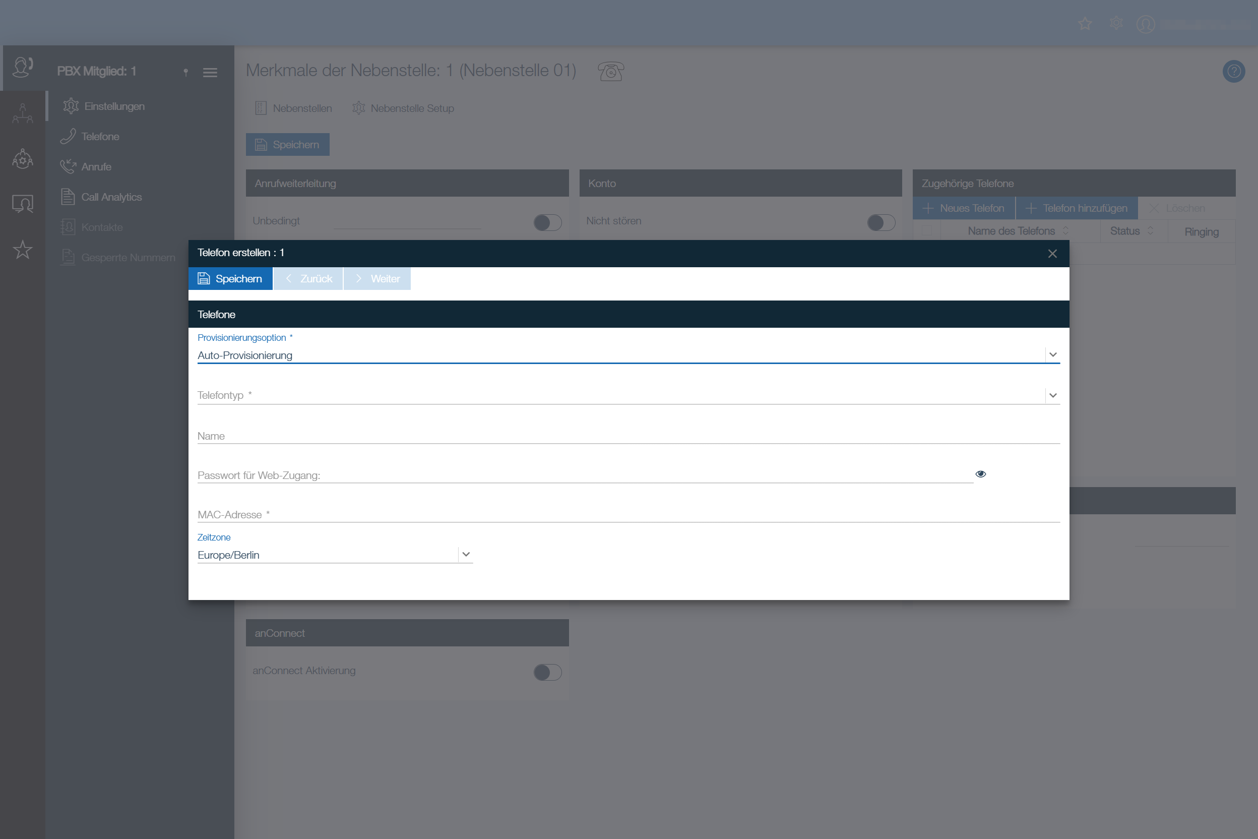Close the Telefon erstellen dialog
1258x839 pixels.
click(x=1052, y=254)
